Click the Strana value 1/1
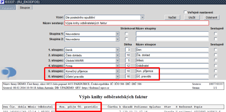226x112 pixels. tap(215, 88)
